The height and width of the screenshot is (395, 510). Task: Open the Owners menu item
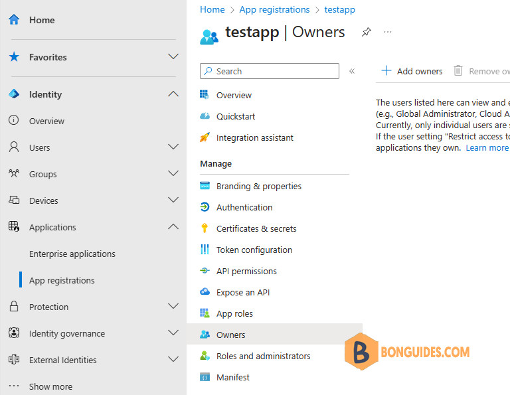click(x=274, y=334)
